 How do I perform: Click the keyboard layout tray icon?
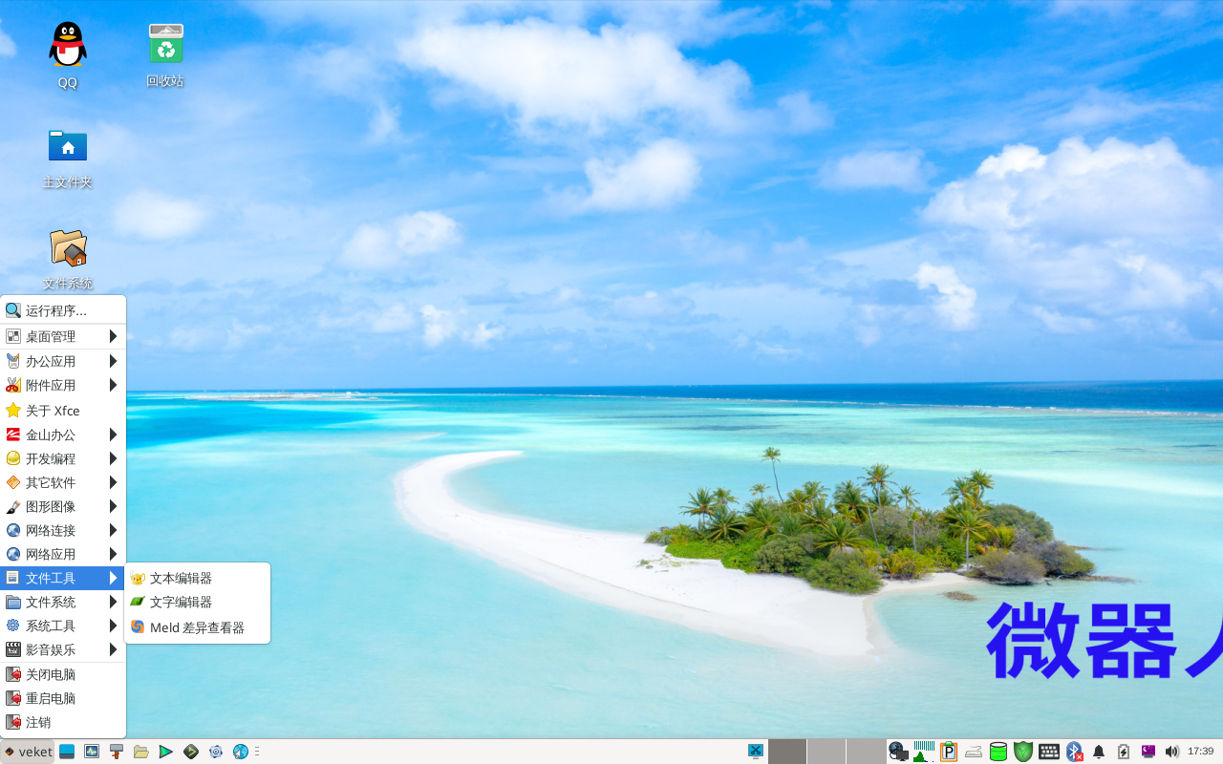point(1049,752)
